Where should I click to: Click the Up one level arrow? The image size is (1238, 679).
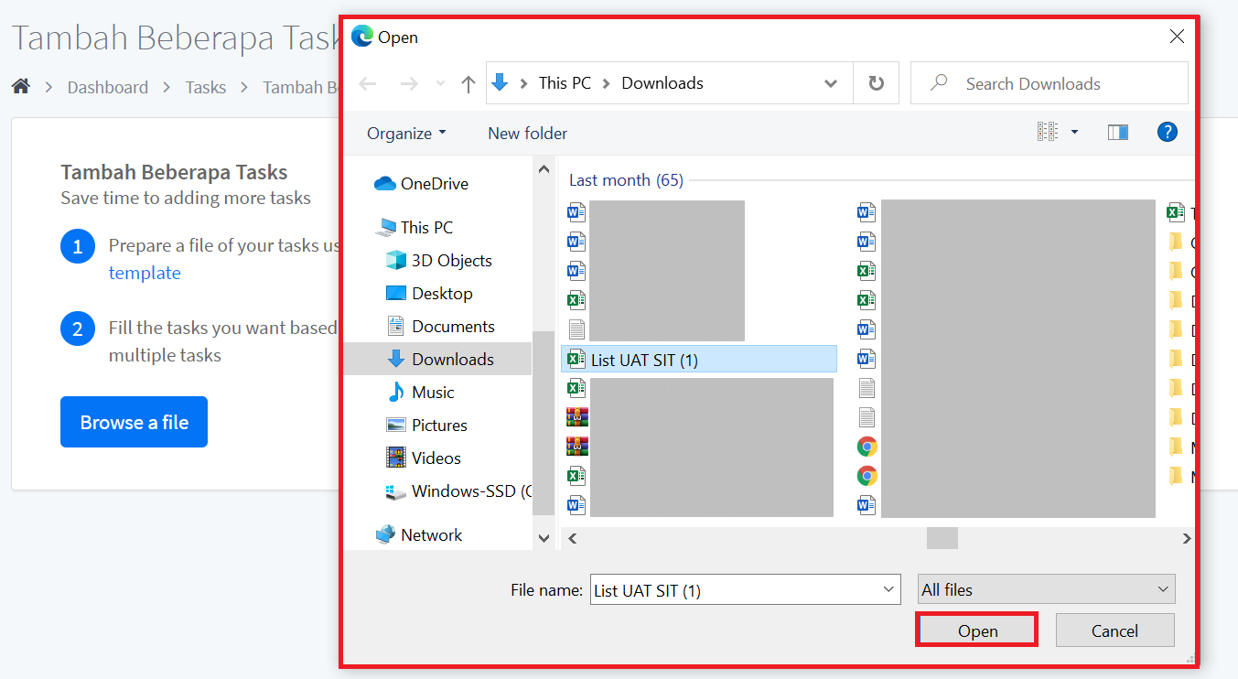click(x=468, y=84)
